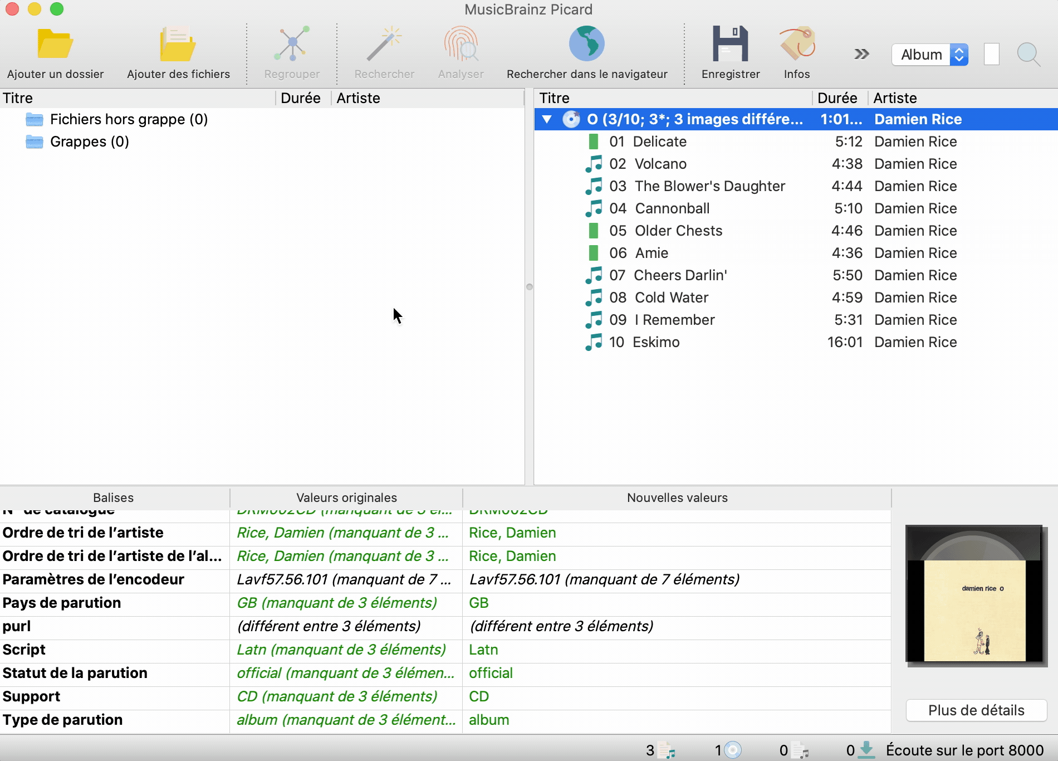Sort left pane by Durée column
The width and height of the screenshot is (1058, 761).
click(x=303, y=98)
